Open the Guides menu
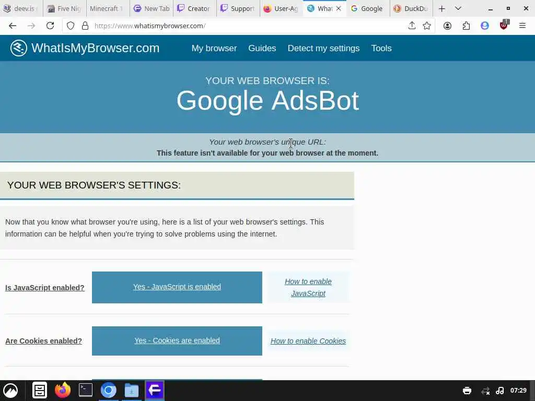 (x=262, y=49)
